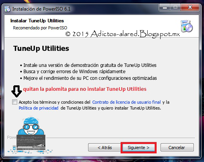The height and width of the screenshot is (162, 204).
Task: Uncheck the TuneUp Utilities terms acceptance checkbox
Action: pos(14,102)
